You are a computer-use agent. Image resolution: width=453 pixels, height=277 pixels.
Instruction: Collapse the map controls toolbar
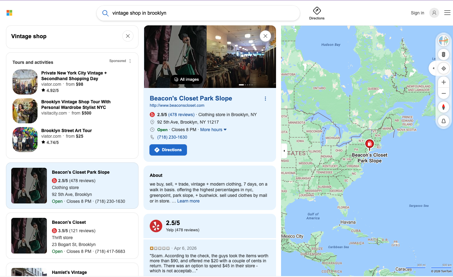(433, 68)
